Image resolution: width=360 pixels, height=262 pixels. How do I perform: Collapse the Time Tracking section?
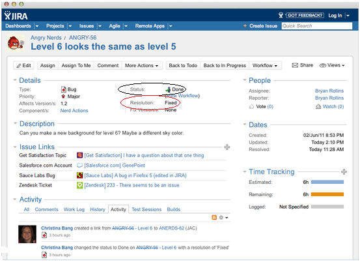click(245, 171)
